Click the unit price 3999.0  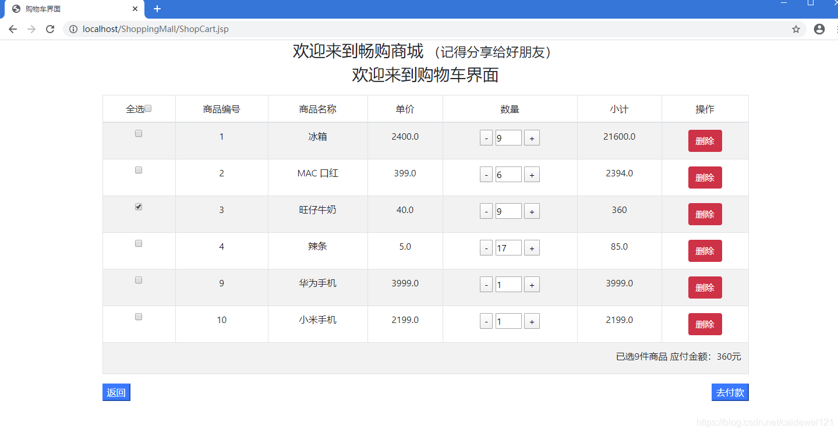click(405, 283)
